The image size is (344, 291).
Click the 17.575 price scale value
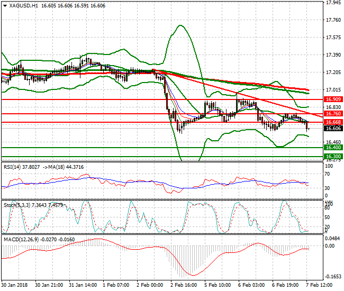coord(333,38)
